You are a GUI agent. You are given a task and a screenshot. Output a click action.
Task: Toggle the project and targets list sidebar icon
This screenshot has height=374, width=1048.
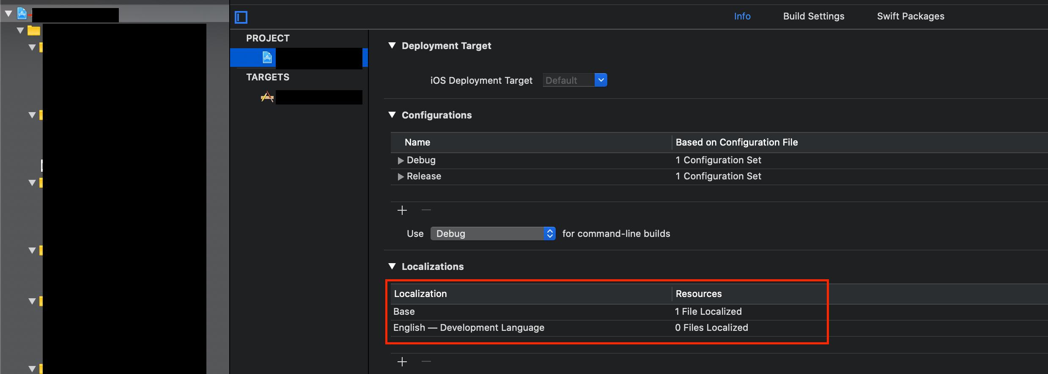point(241,17)
